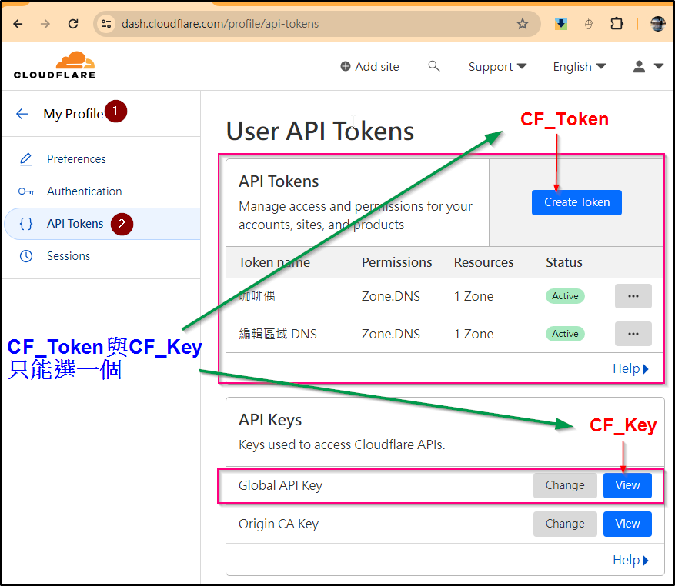Open the browser profile avatar
The width and height of the screenshot is (675, 586).
click(658, 24)
